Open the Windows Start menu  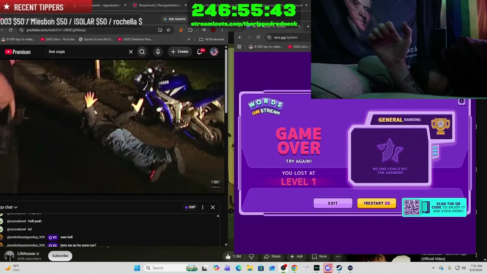tap(137, 268)
